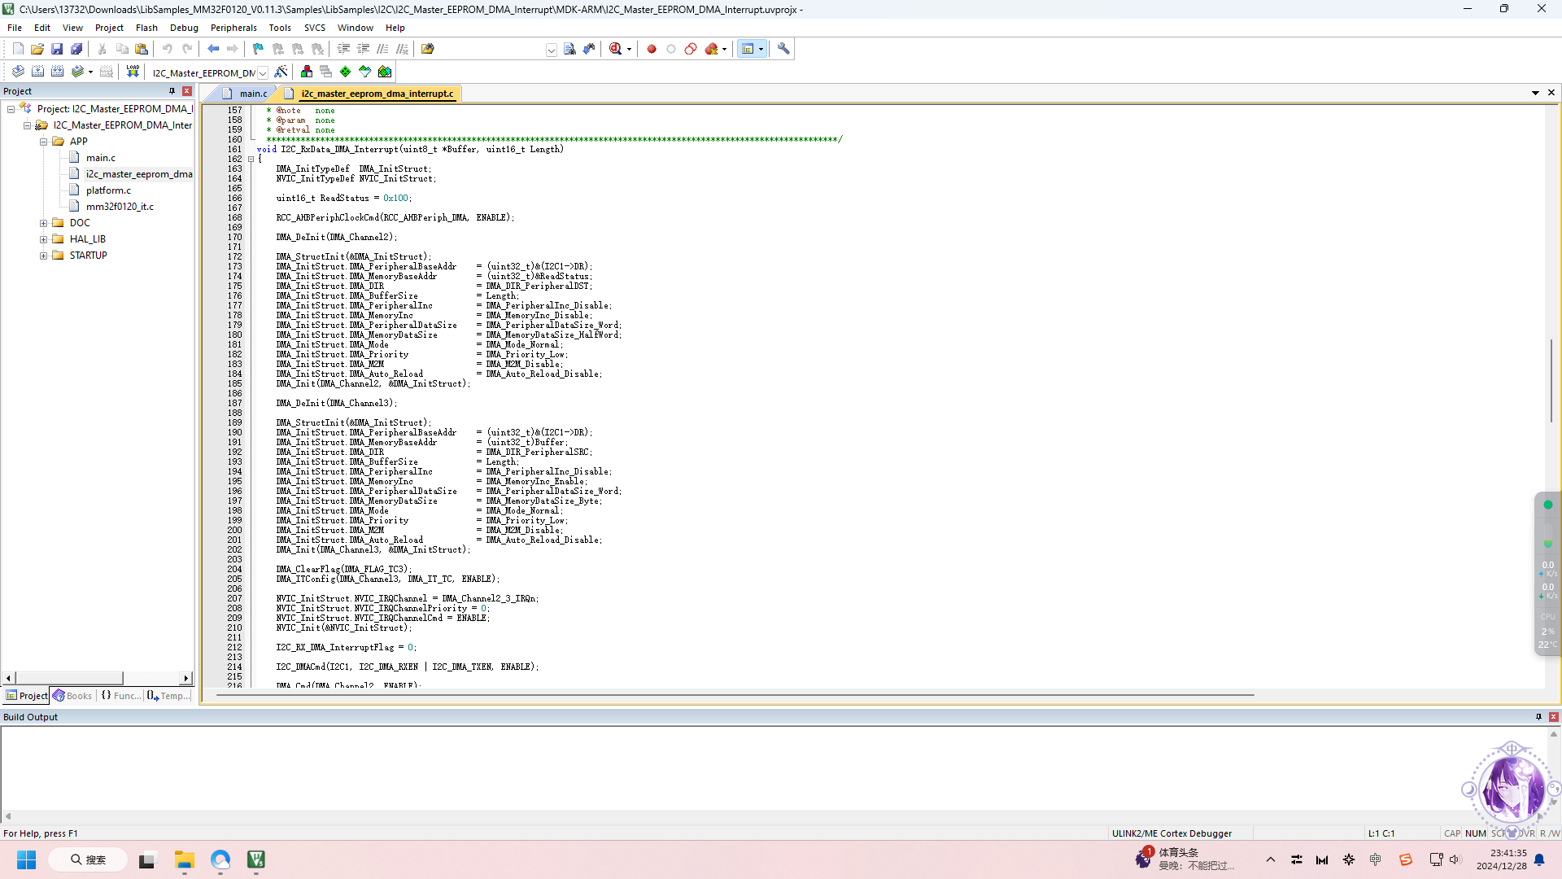Switch to the main.c tab
Screen dimensions: 1562x879
click(252, 94)
